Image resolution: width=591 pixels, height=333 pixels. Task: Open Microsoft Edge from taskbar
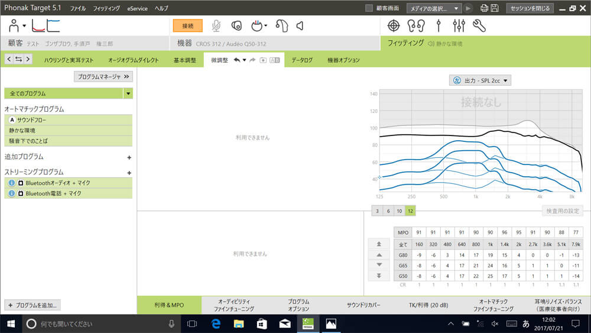pyautogui.click(x=216, y=324)
